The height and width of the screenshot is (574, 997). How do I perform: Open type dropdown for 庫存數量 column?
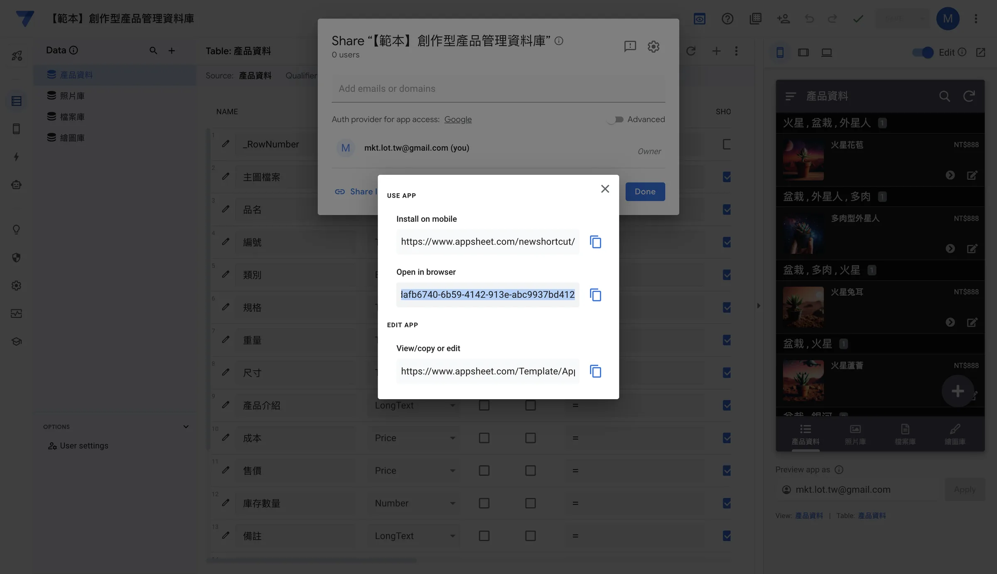coord(415,503)
